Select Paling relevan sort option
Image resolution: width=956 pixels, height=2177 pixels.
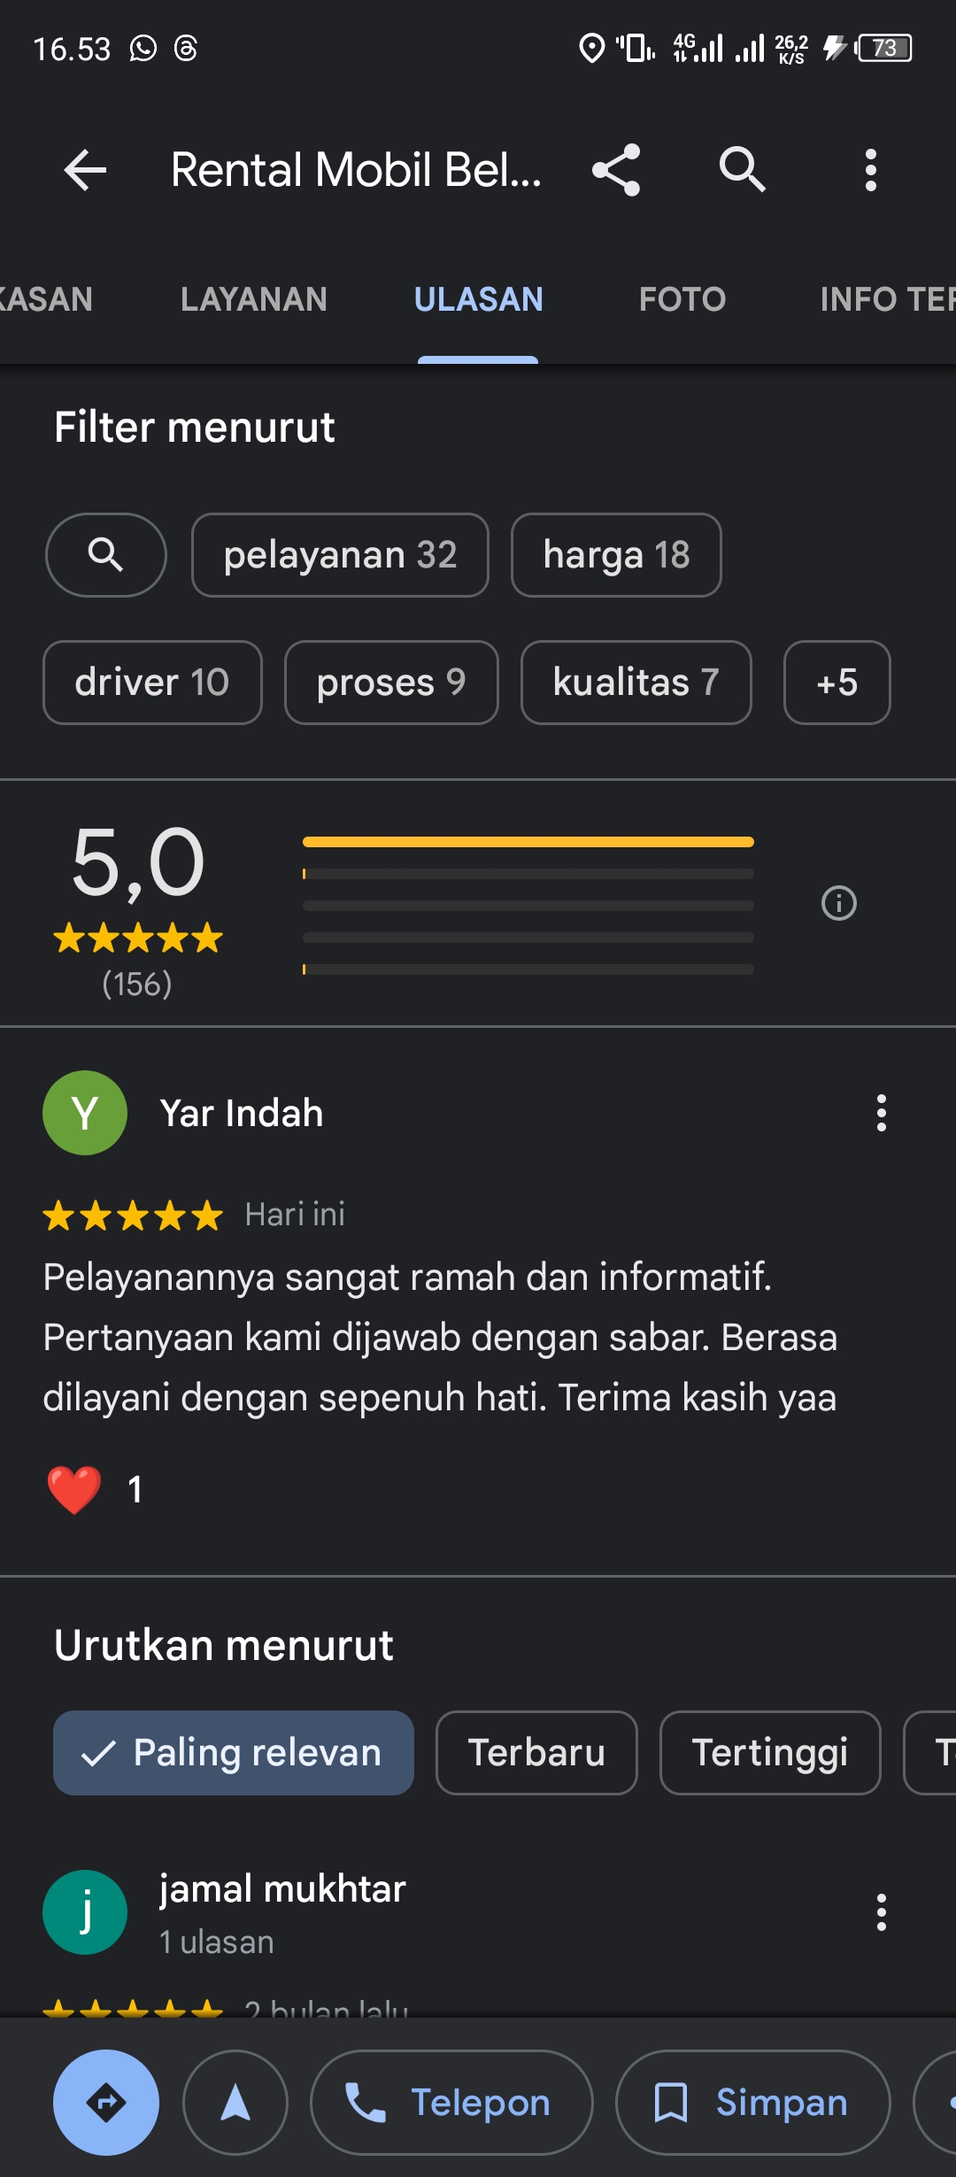point(234,1752)
